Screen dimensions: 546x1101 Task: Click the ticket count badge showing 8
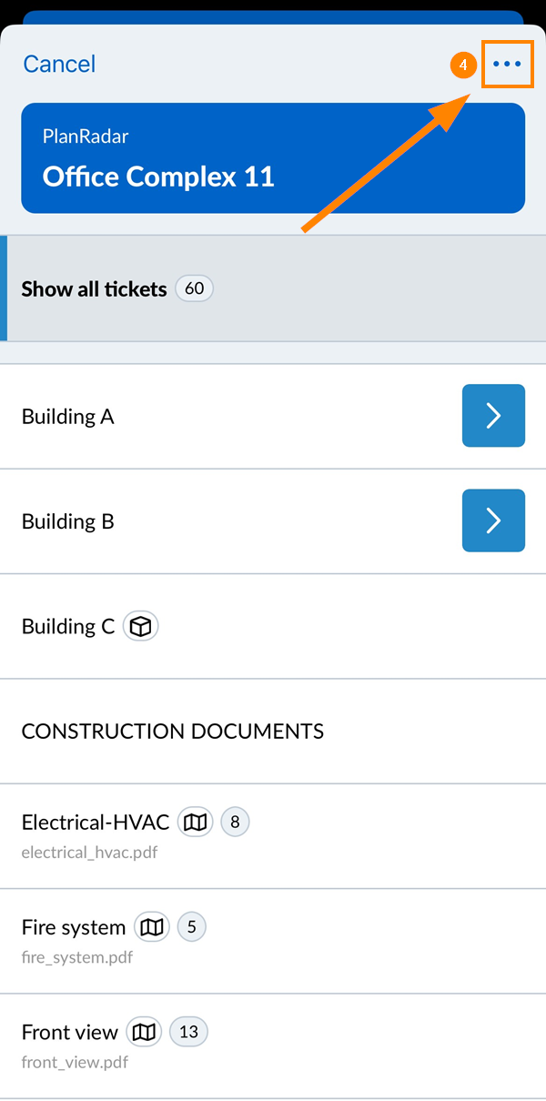pyautogui.click(x=235, y=823)
